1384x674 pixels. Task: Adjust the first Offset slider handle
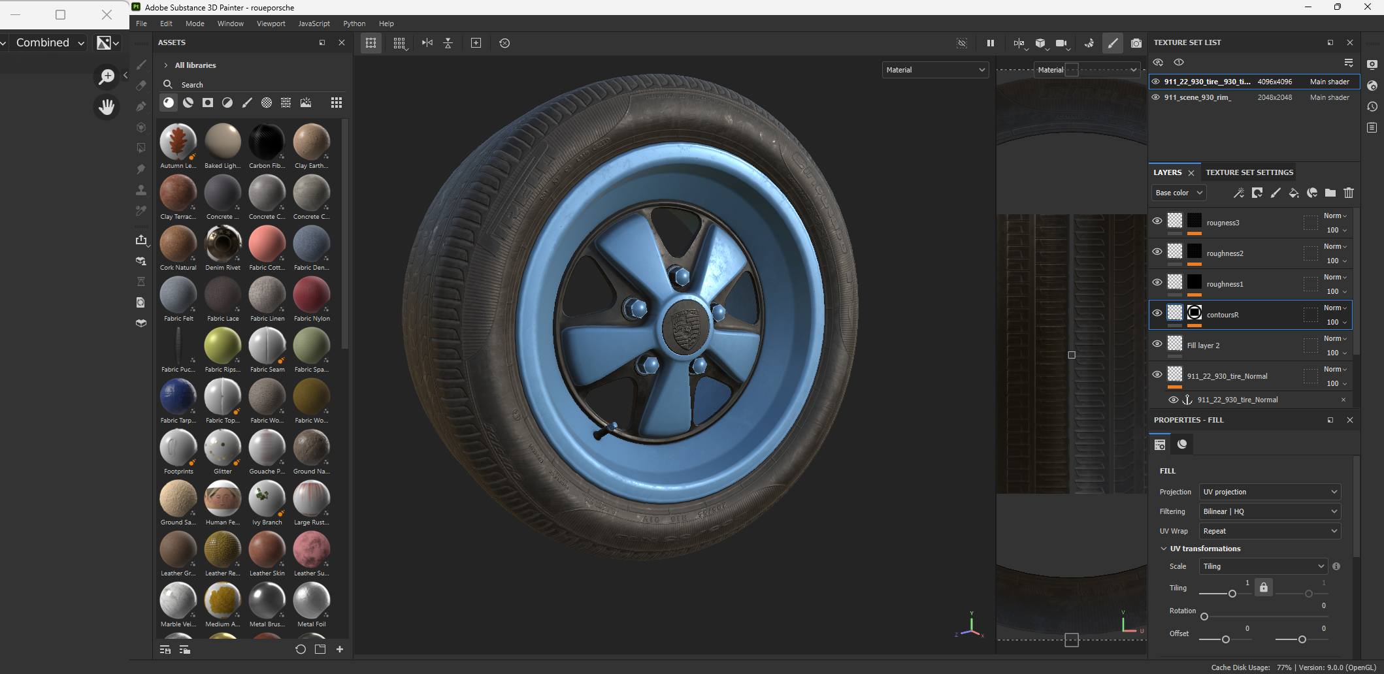click(x=1226, y=639)
